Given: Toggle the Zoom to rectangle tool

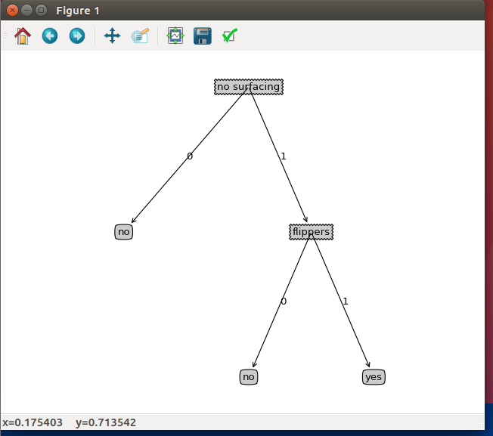Looking at the screenshot, I should tap(140, 36).
